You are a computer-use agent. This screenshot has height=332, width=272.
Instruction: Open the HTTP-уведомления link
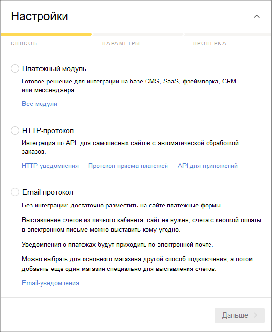click(x=50, y=166)
